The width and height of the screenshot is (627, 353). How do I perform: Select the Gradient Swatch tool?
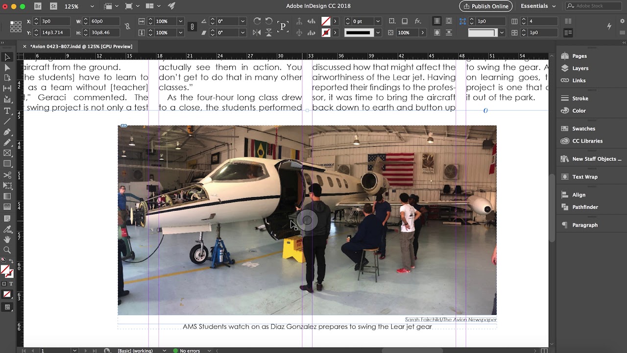[x=7, y=197]
